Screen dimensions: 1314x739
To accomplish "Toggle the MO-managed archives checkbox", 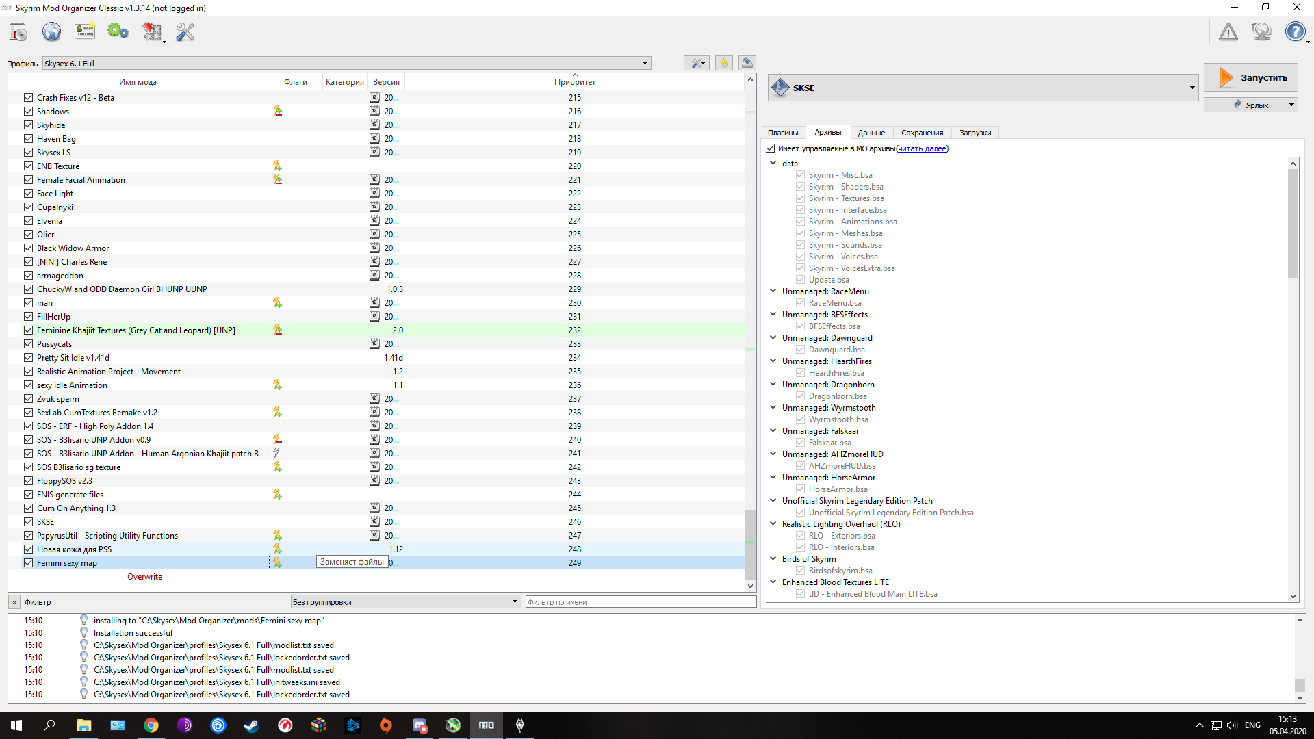I will tap(771, 148).
